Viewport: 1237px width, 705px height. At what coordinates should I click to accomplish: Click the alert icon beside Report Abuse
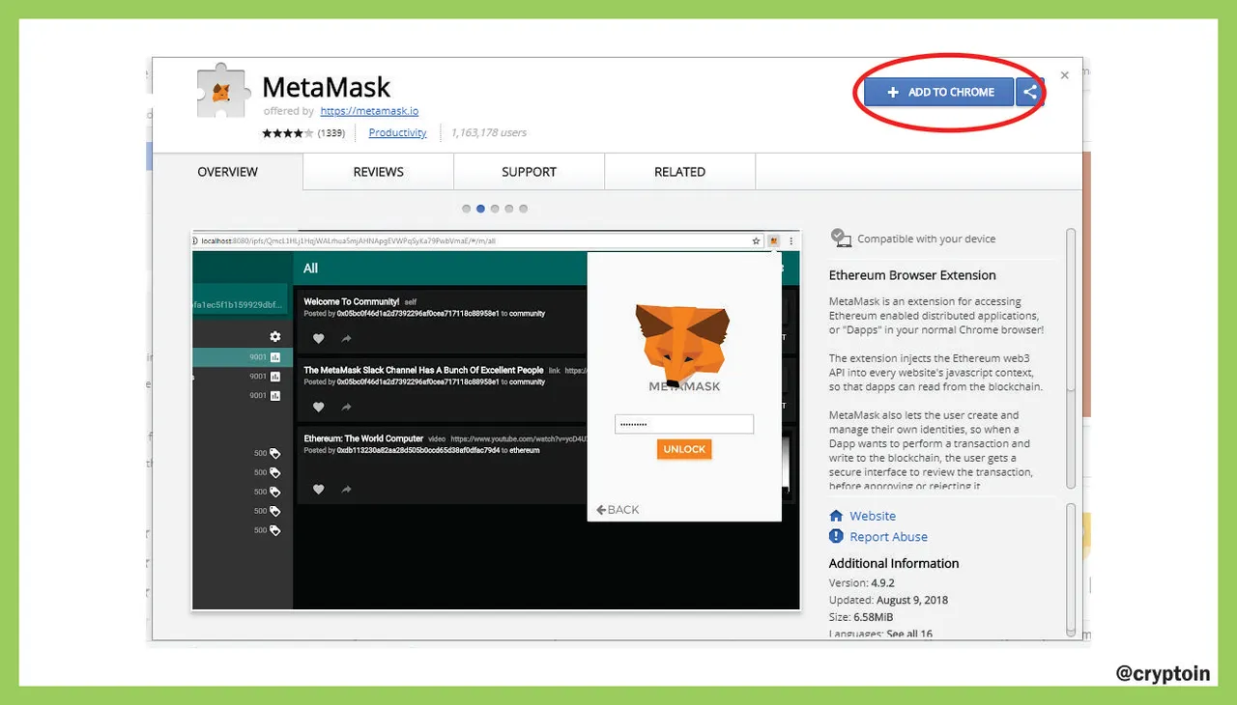(837, 536)
